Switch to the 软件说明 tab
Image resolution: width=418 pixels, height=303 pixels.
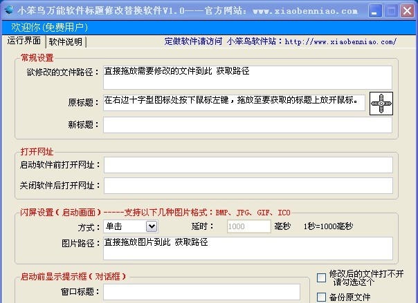tap(66, 42)
